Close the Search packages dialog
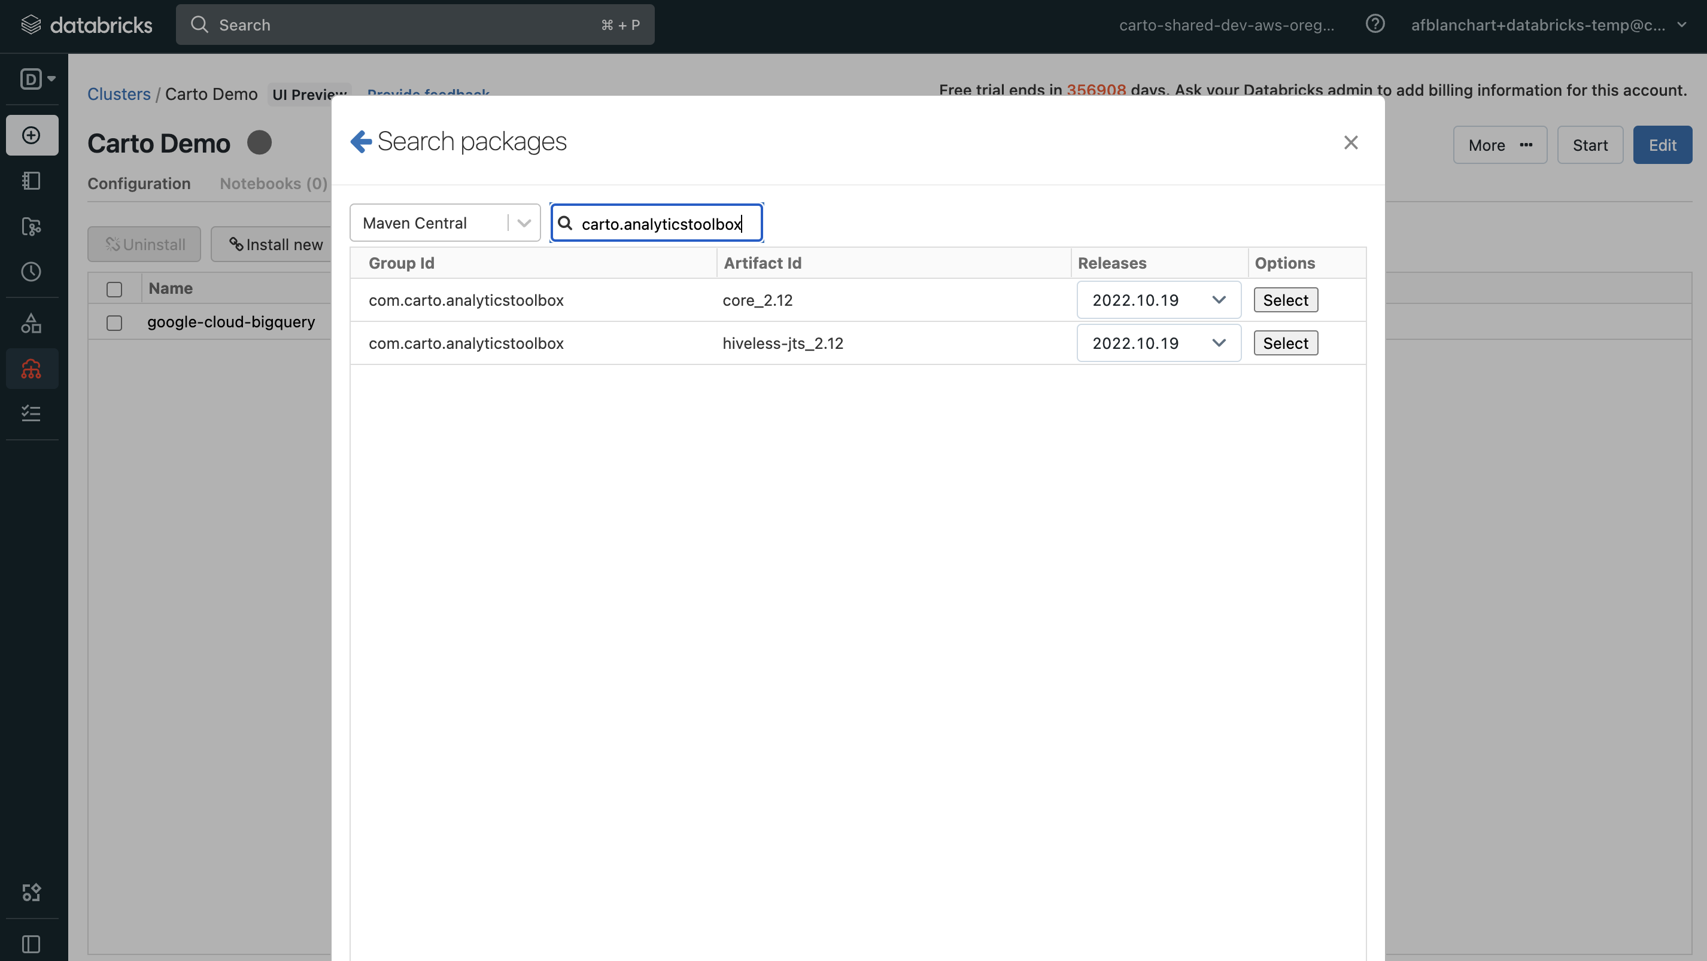The width and height of the screenshot is (1707, 961). point(1350,142)
